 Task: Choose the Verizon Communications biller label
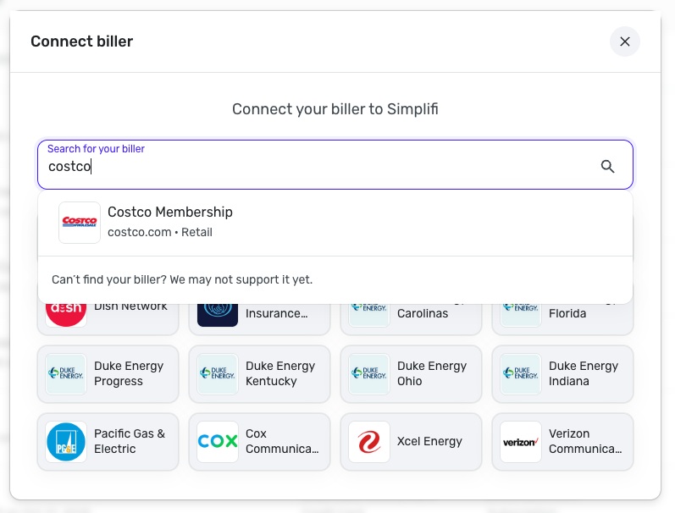click(585, 442)
